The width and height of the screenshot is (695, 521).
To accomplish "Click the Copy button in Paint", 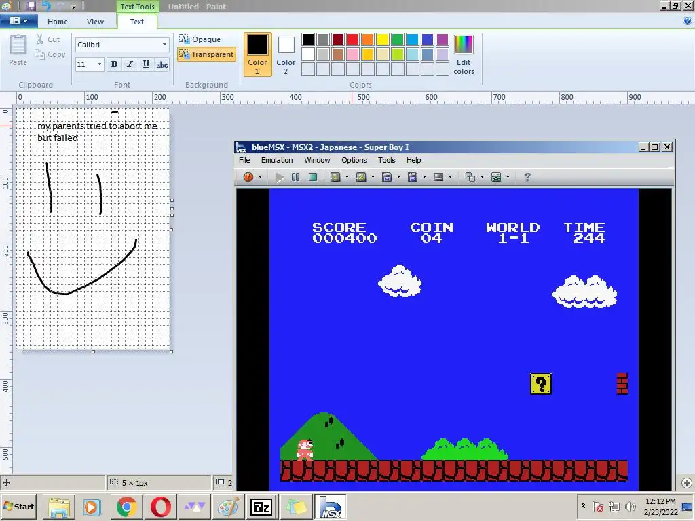I will (x=50, y=54).
